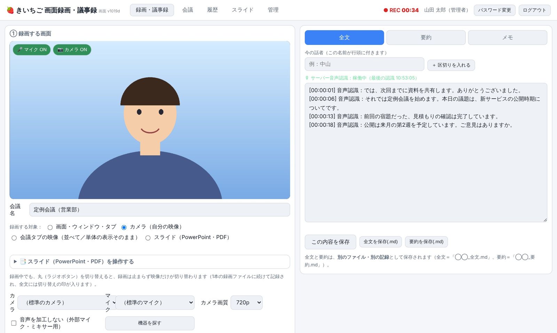Click 全文を保存(.md) button
Viewport: 557px width, 333px height.
point(381,242)
